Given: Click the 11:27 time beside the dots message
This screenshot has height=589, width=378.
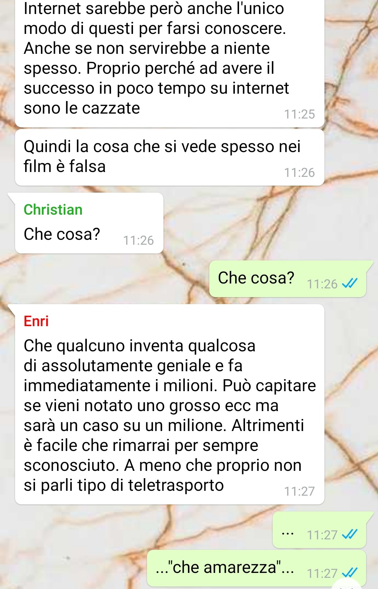Looking at the screenshot, I should click(322, 535).
